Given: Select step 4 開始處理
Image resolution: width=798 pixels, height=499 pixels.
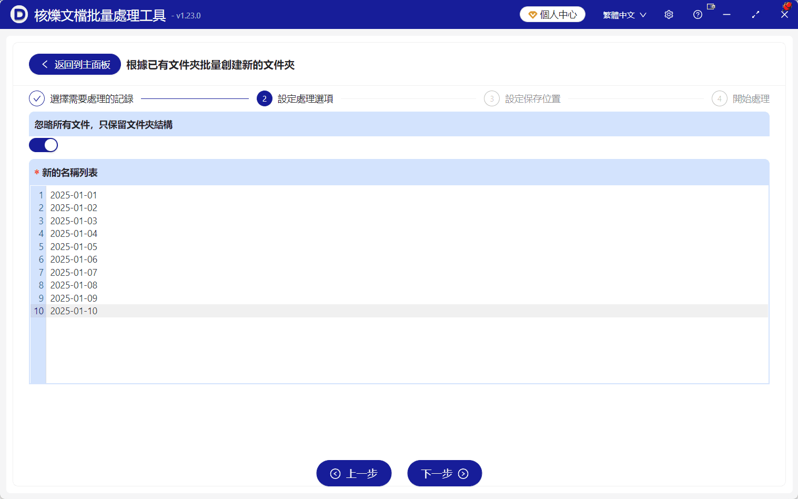Looking at the screenshot, I should (x=741, y=98).
